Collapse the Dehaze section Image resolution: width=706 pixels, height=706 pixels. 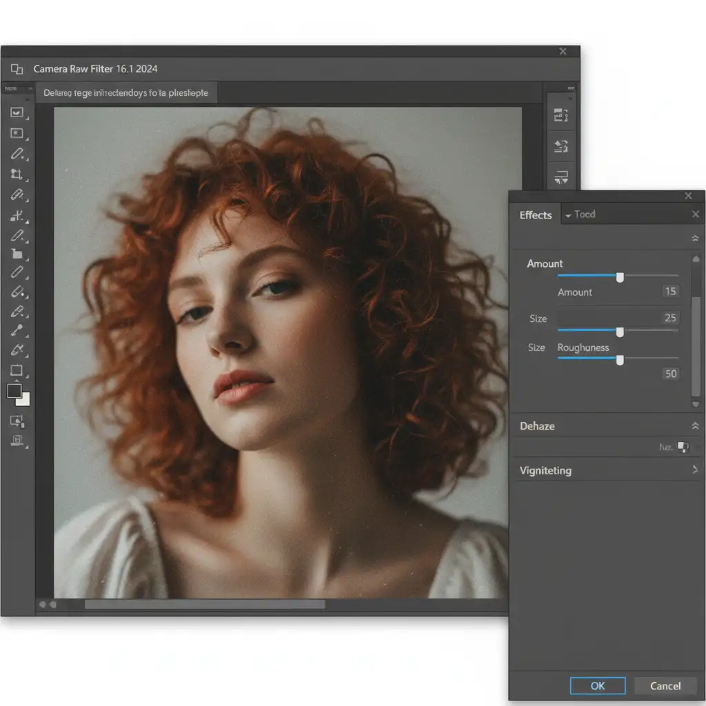point(695,426)
